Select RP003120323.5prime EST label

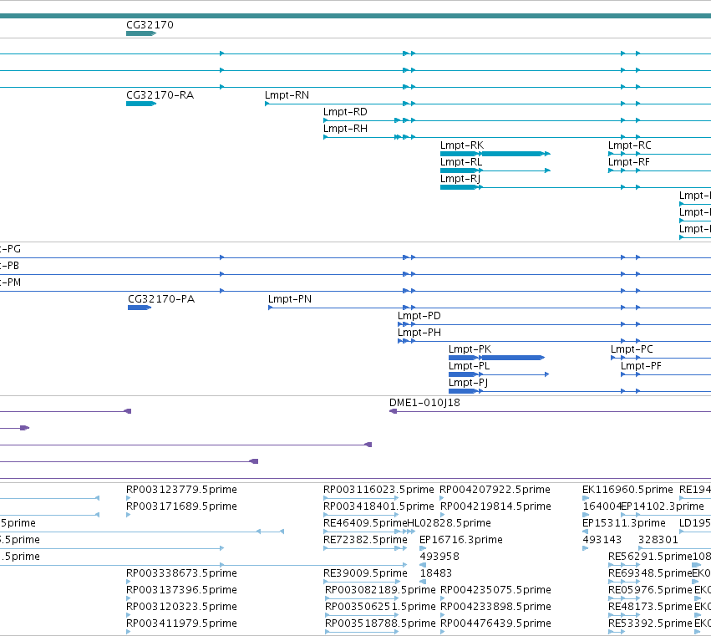point(181,607)
